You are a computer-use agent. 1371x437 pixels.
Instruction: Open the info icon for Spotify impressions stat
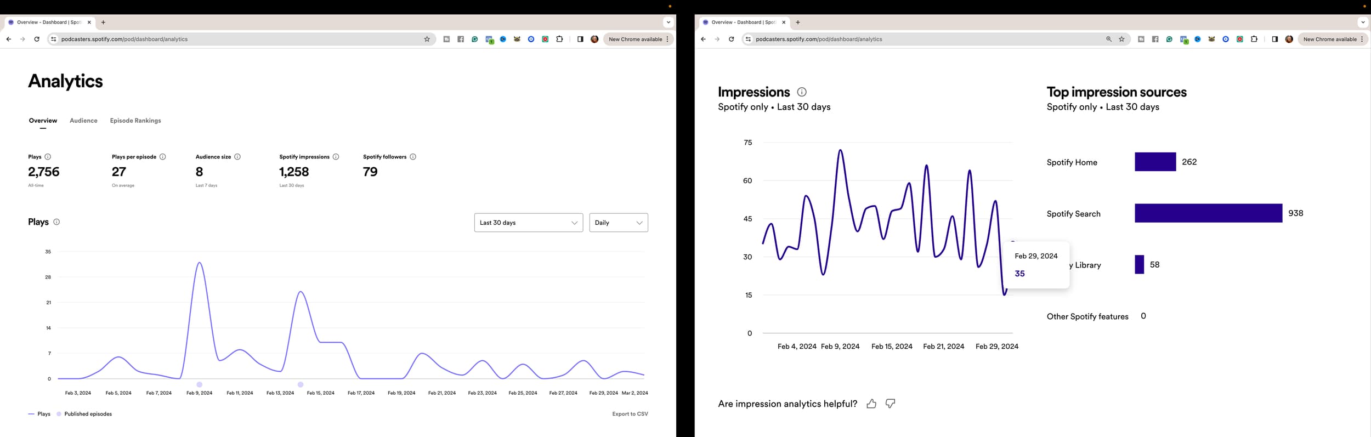tap(336, 157)
